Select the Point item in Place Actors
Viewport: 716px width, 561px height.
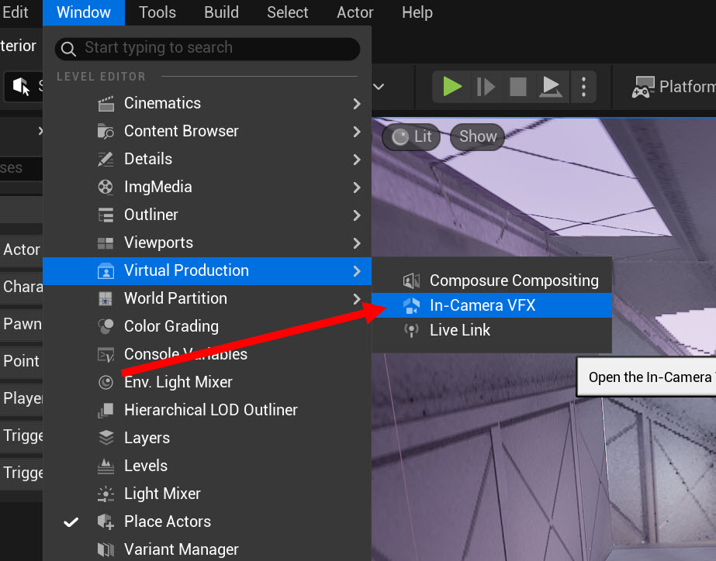tap(22, 361)
